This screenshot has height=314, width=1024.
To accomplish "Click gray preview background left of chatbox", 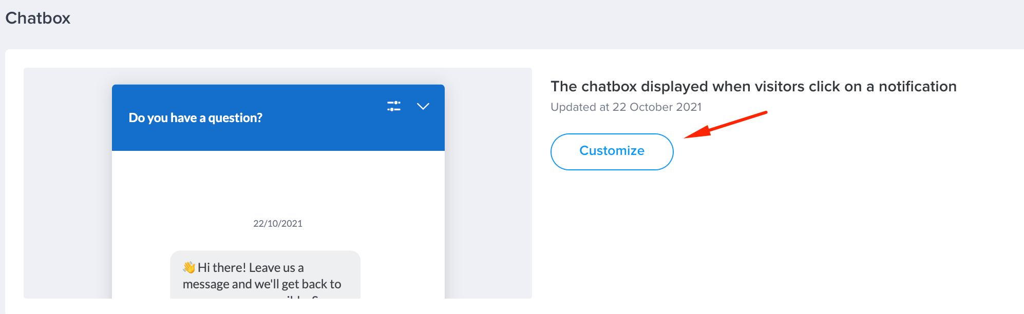I will (x=68, y=183).
